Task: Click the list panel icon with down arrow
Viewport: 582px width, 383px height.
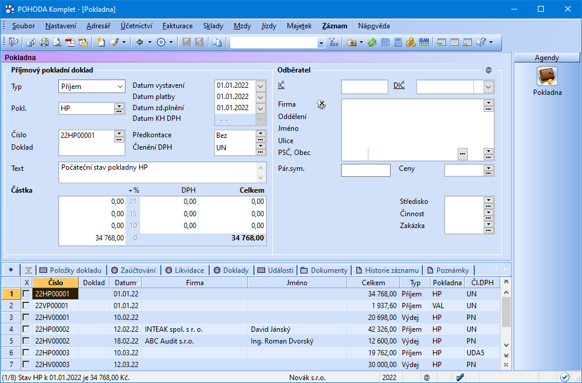Action: (442, 42)
